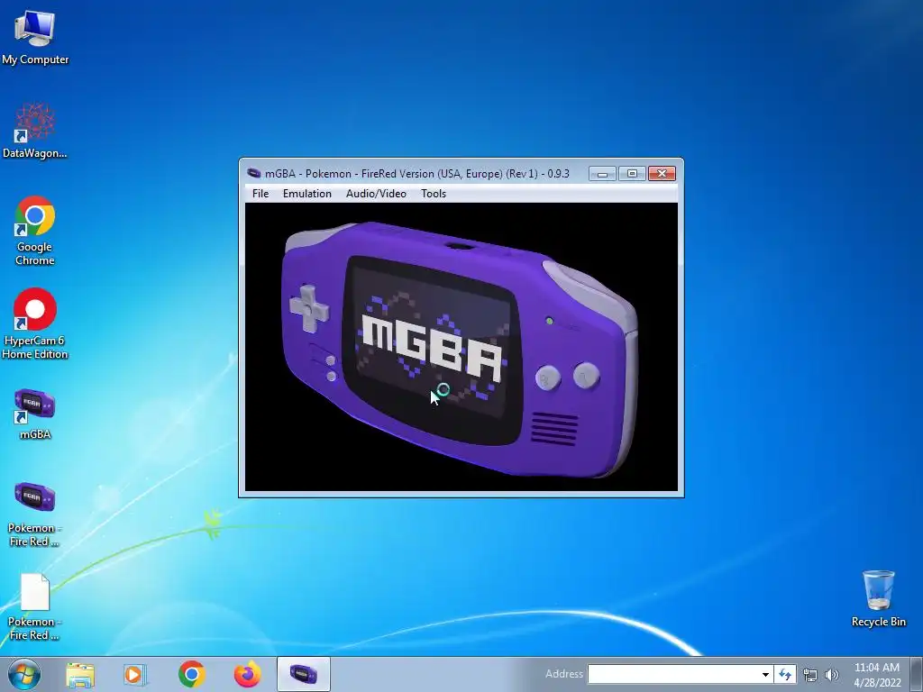The width and height of the screenshot is (923, 692).
Task: Select the mGBA desktop shortcut
Action: tap(35, 414)
